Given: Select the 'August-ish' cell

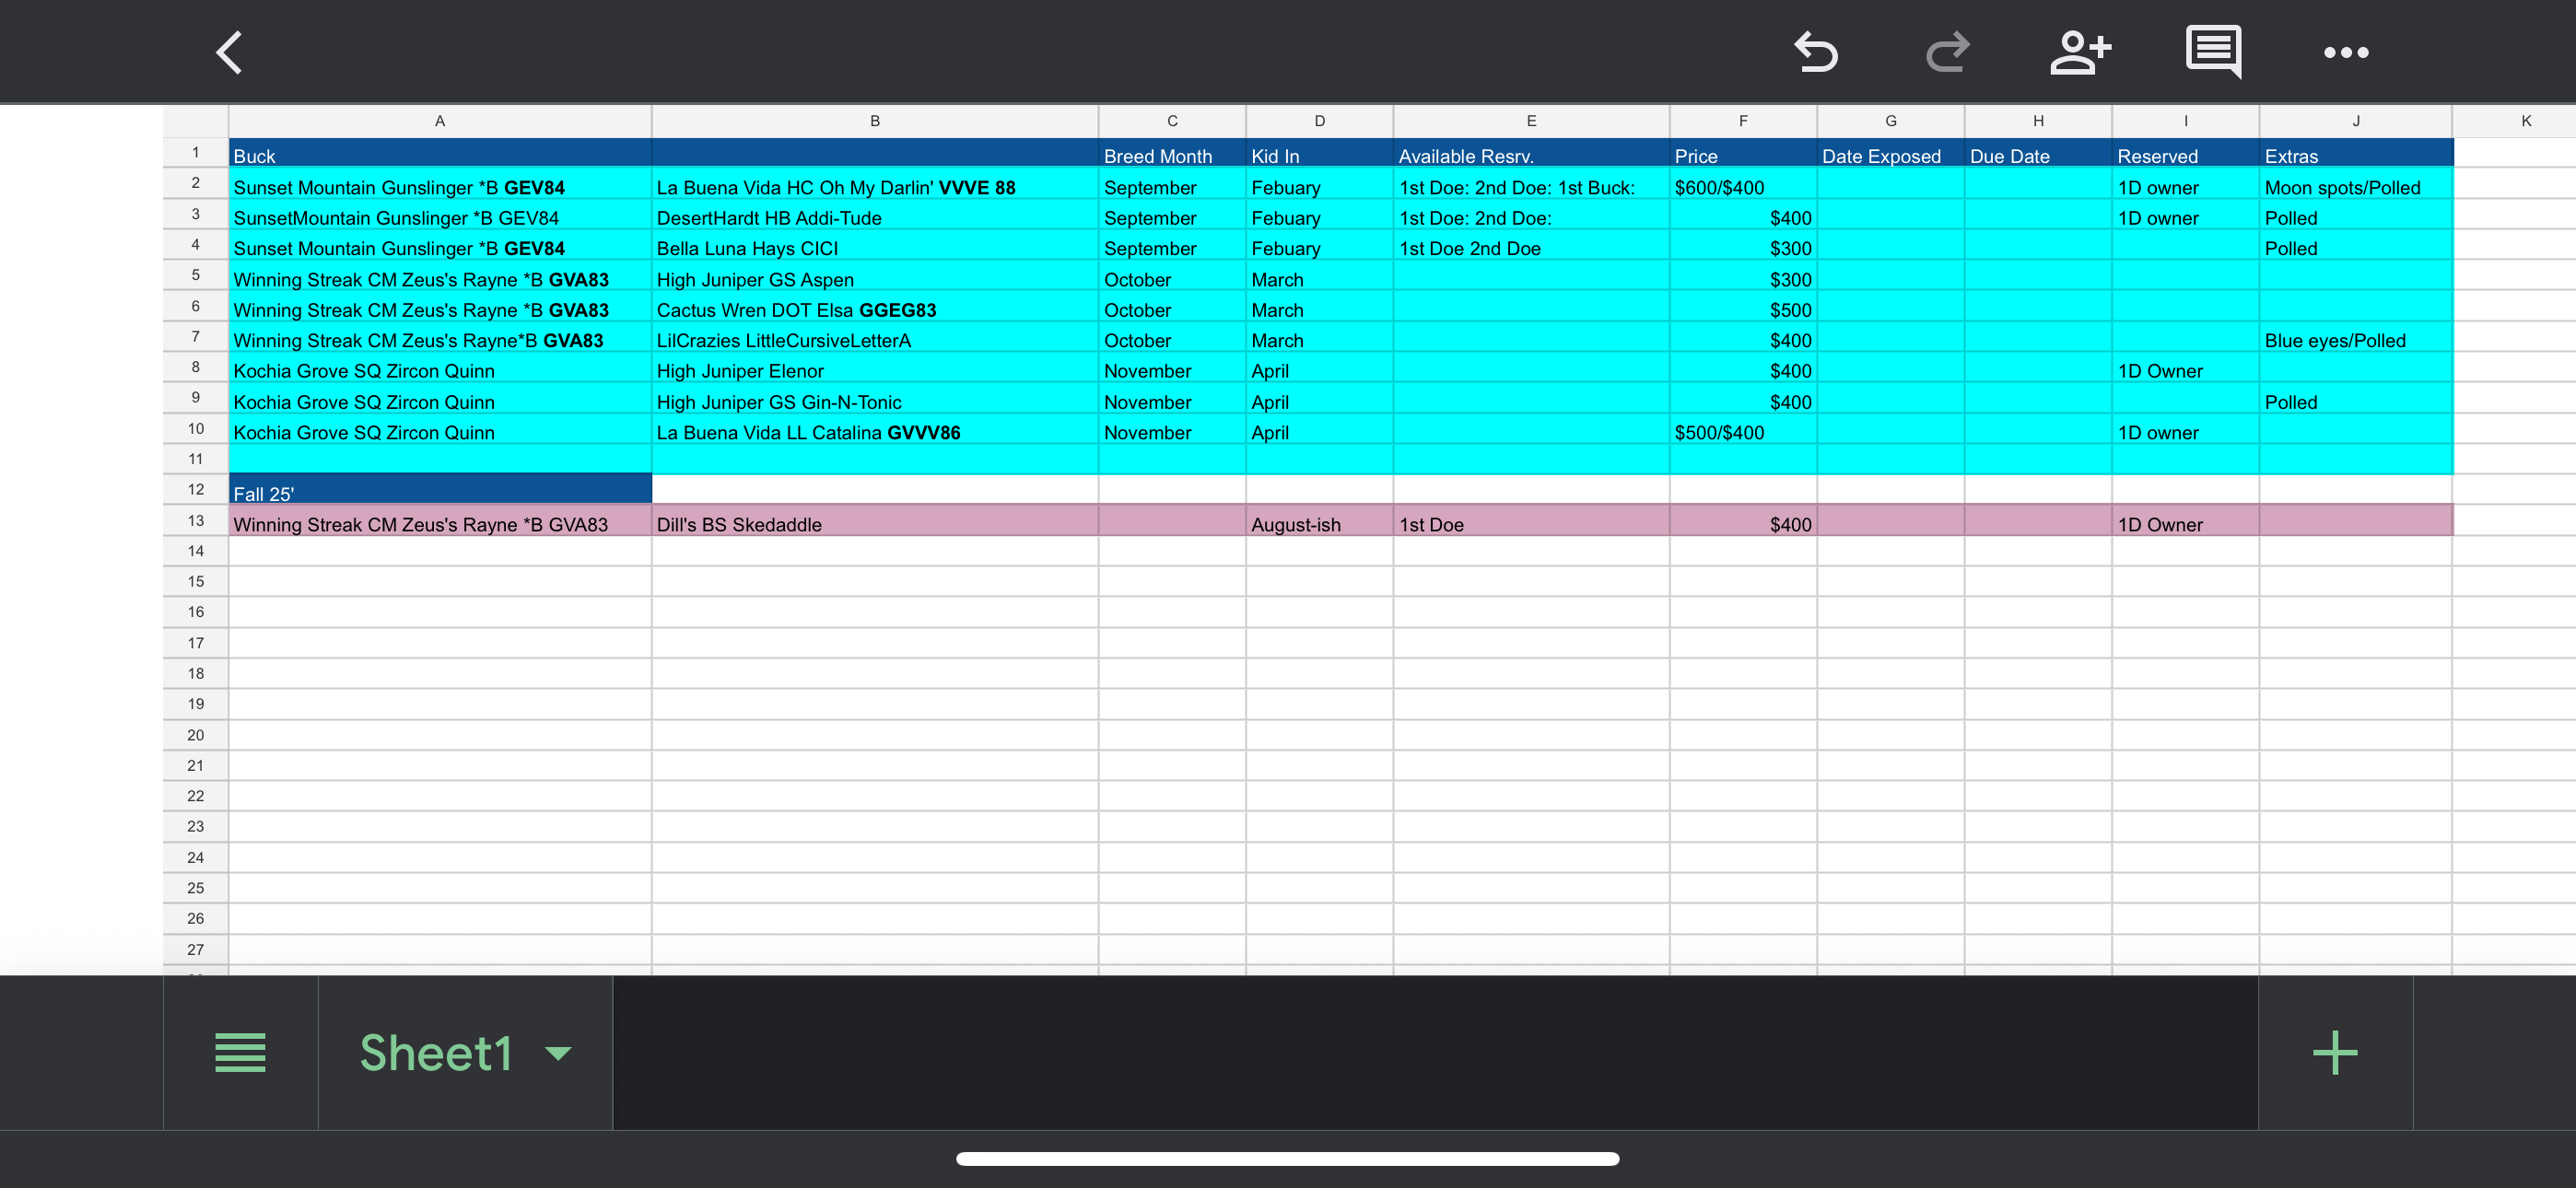Looking at the screenshot, I should (1319, 521).
